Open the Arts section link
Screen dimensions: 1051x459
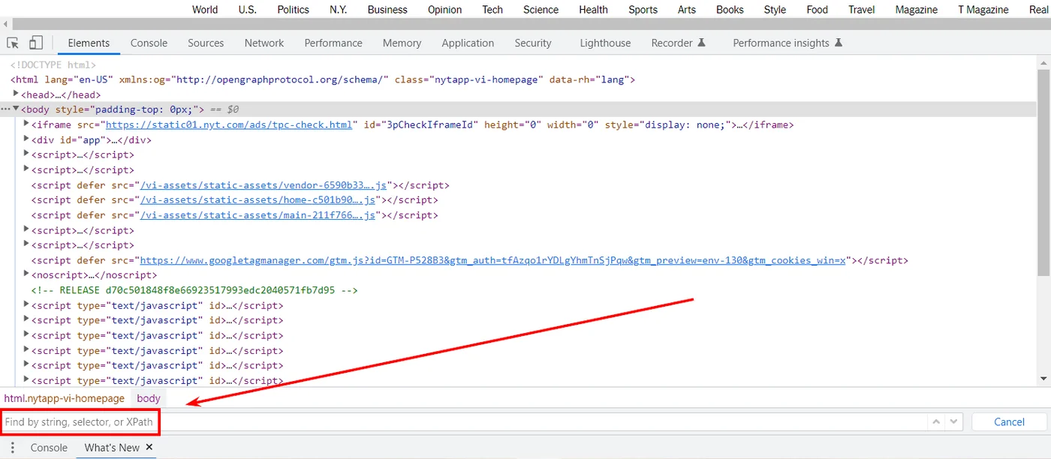click(687, 10)
